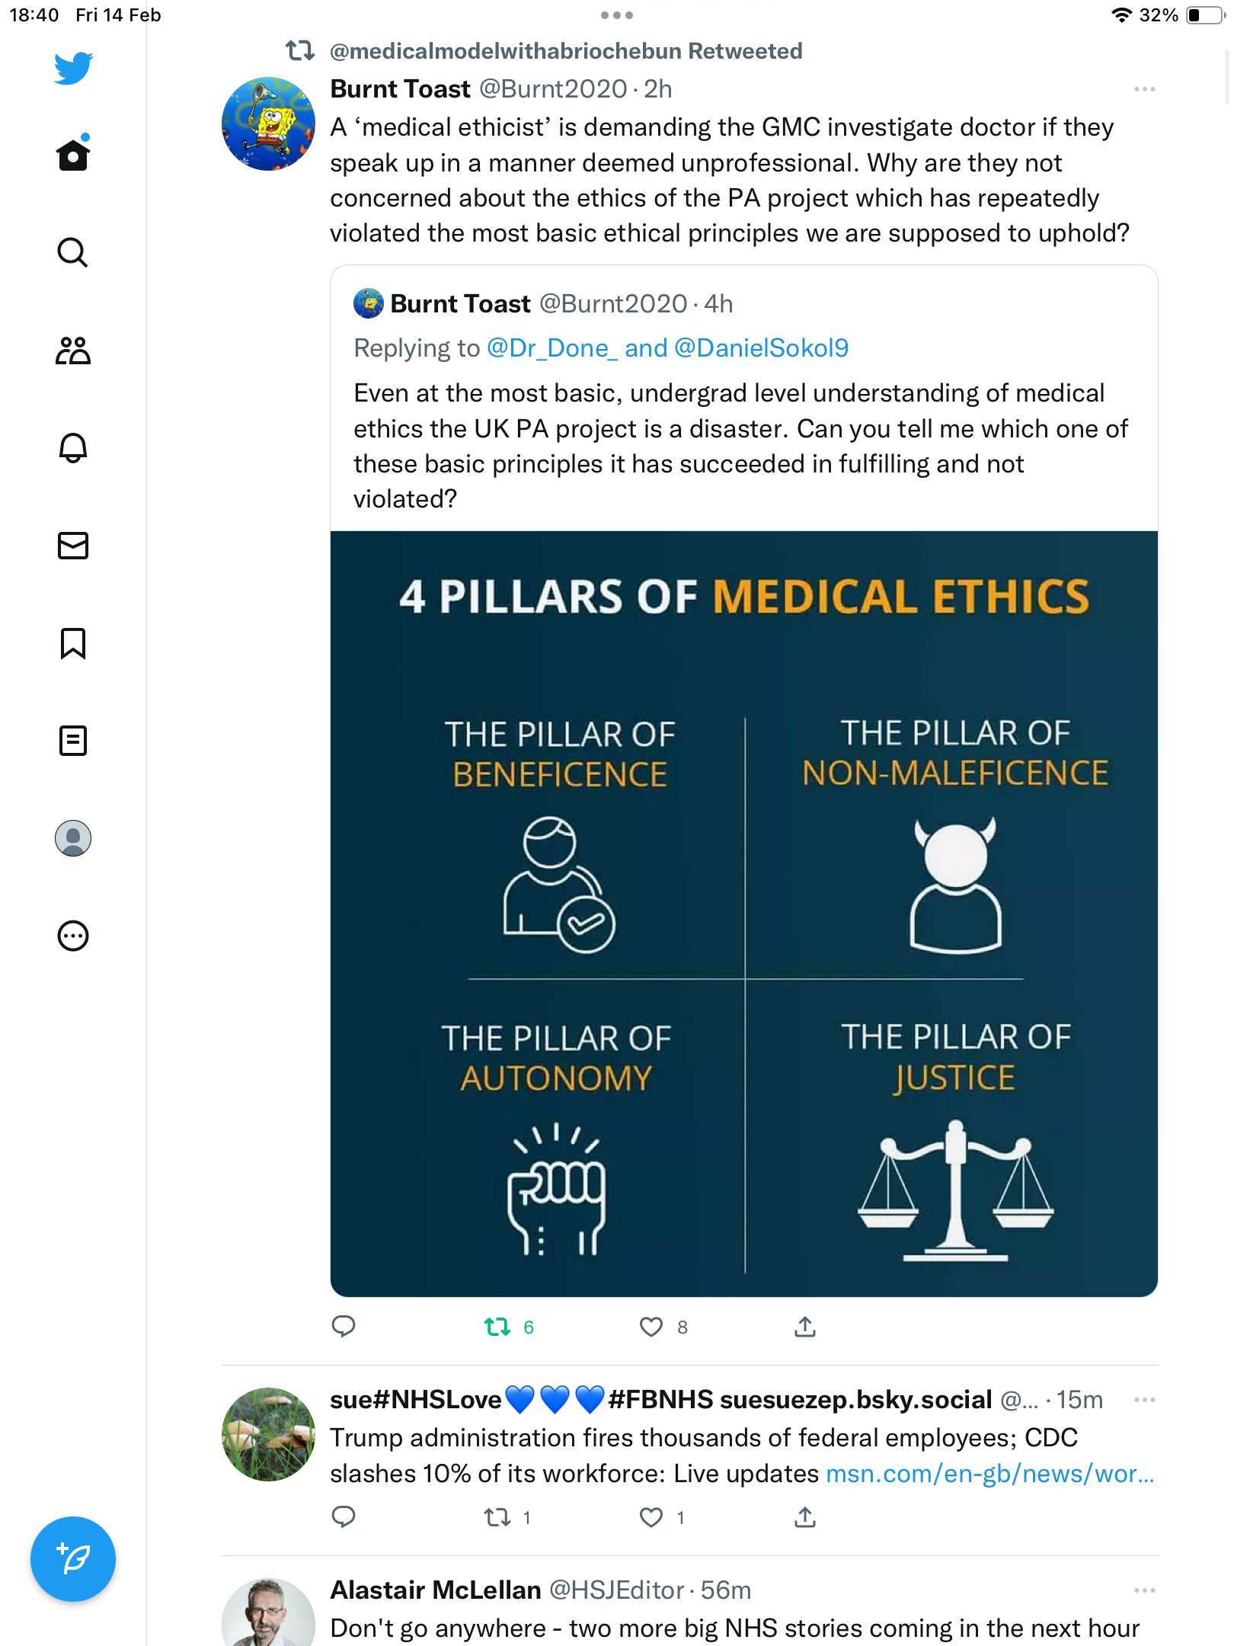Viewport: 1234px width, 1646px height.
Task: Open Notifications bell icon
Action: [73, 447]
